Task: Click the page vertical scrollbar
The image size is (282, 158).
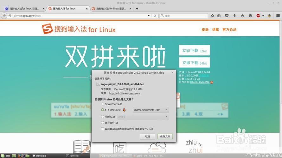Action: pyautogui.click(x=281, y=62)
